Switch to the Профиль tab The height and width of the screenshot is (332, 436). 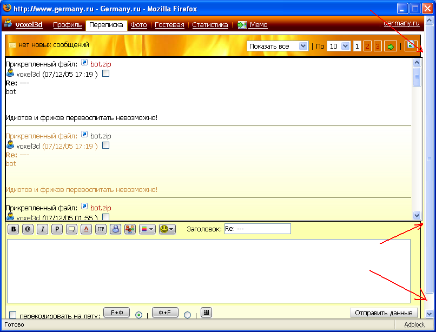(x=67, y=25)
